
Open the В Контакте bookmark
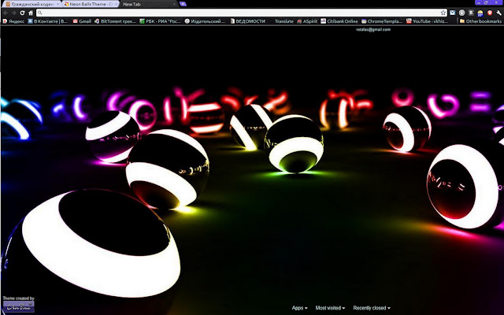coord(47,21)
